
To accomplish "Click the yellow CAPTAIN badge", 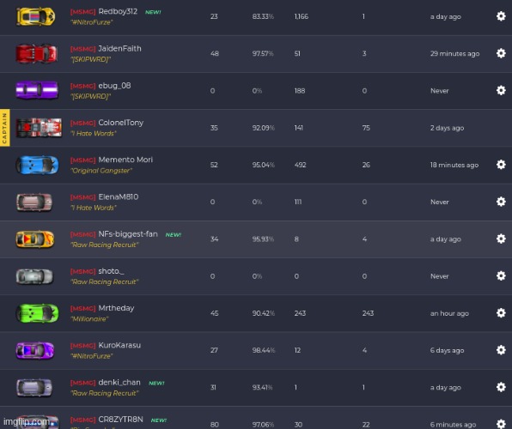I will 4,128.
